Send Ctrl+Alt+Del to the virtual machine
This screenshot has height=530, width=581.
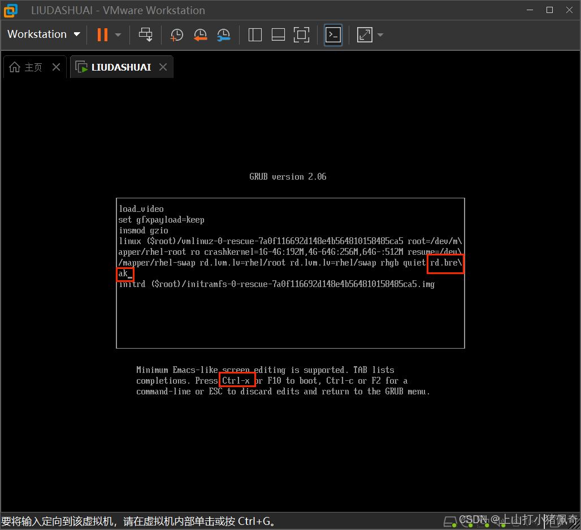145,35
